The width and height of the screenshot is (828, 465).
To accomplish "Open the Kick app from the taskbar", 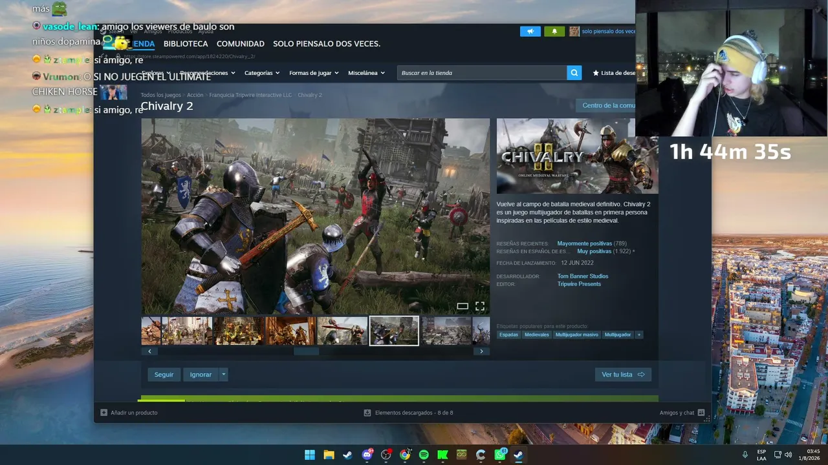I will coord(442,455).
